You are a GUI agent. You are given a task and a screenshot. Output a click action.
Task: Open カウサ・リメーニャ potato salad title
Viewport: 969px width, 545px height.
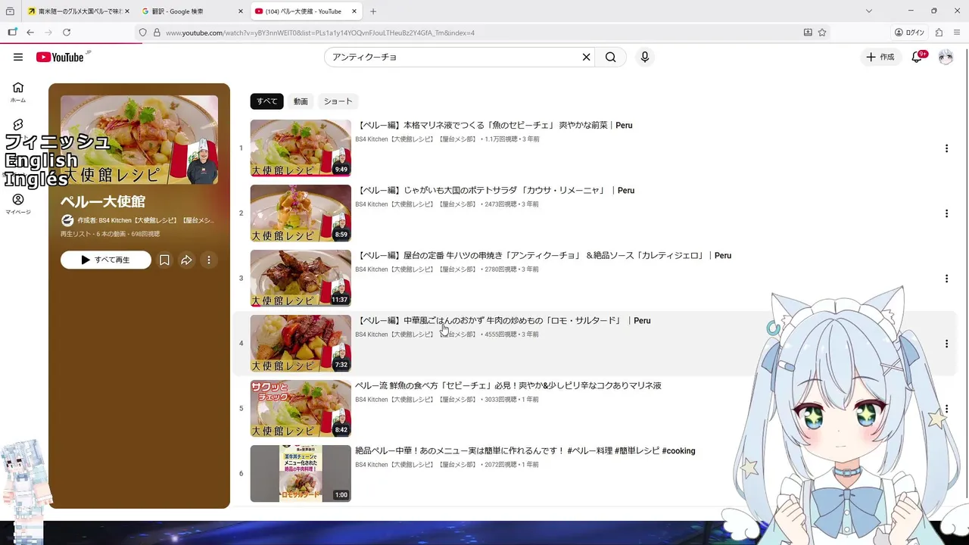tap(495, 191)
